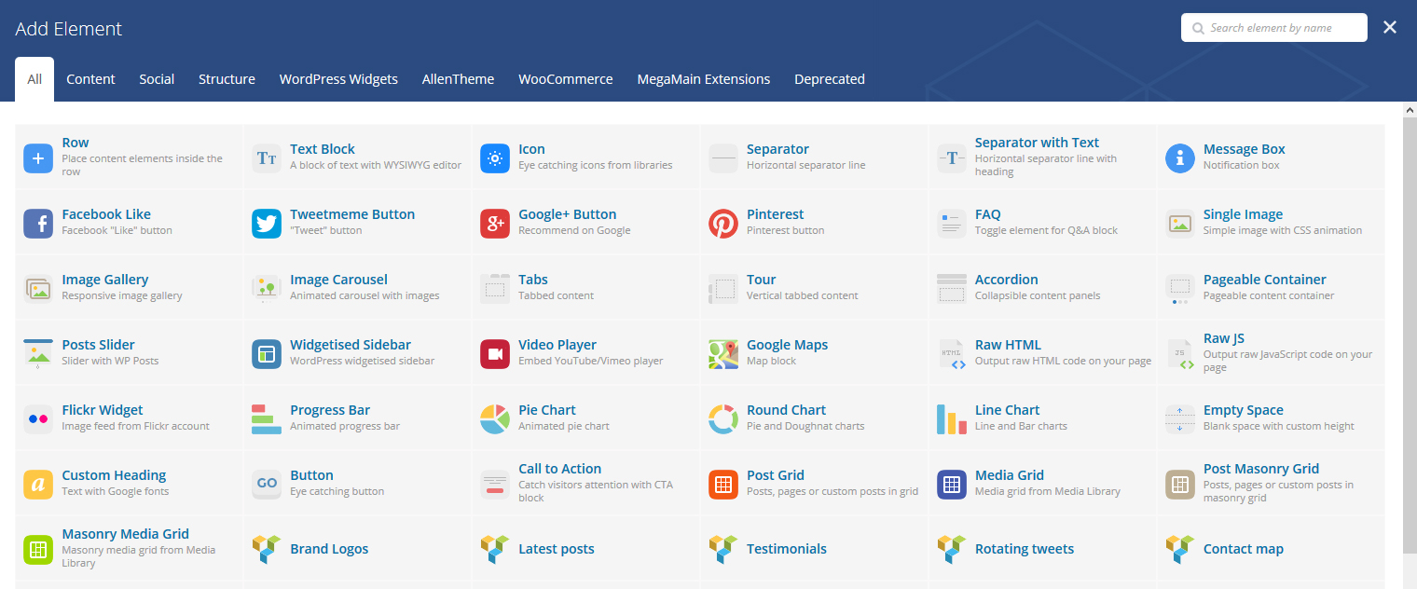Add the Empty Space element
The height and width of the screenshot is (589, 1417).
(1272, 418)
